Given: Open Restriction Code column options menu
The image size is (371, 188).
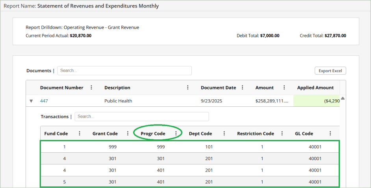Looking at the screenshot, I should pos(282,133).
